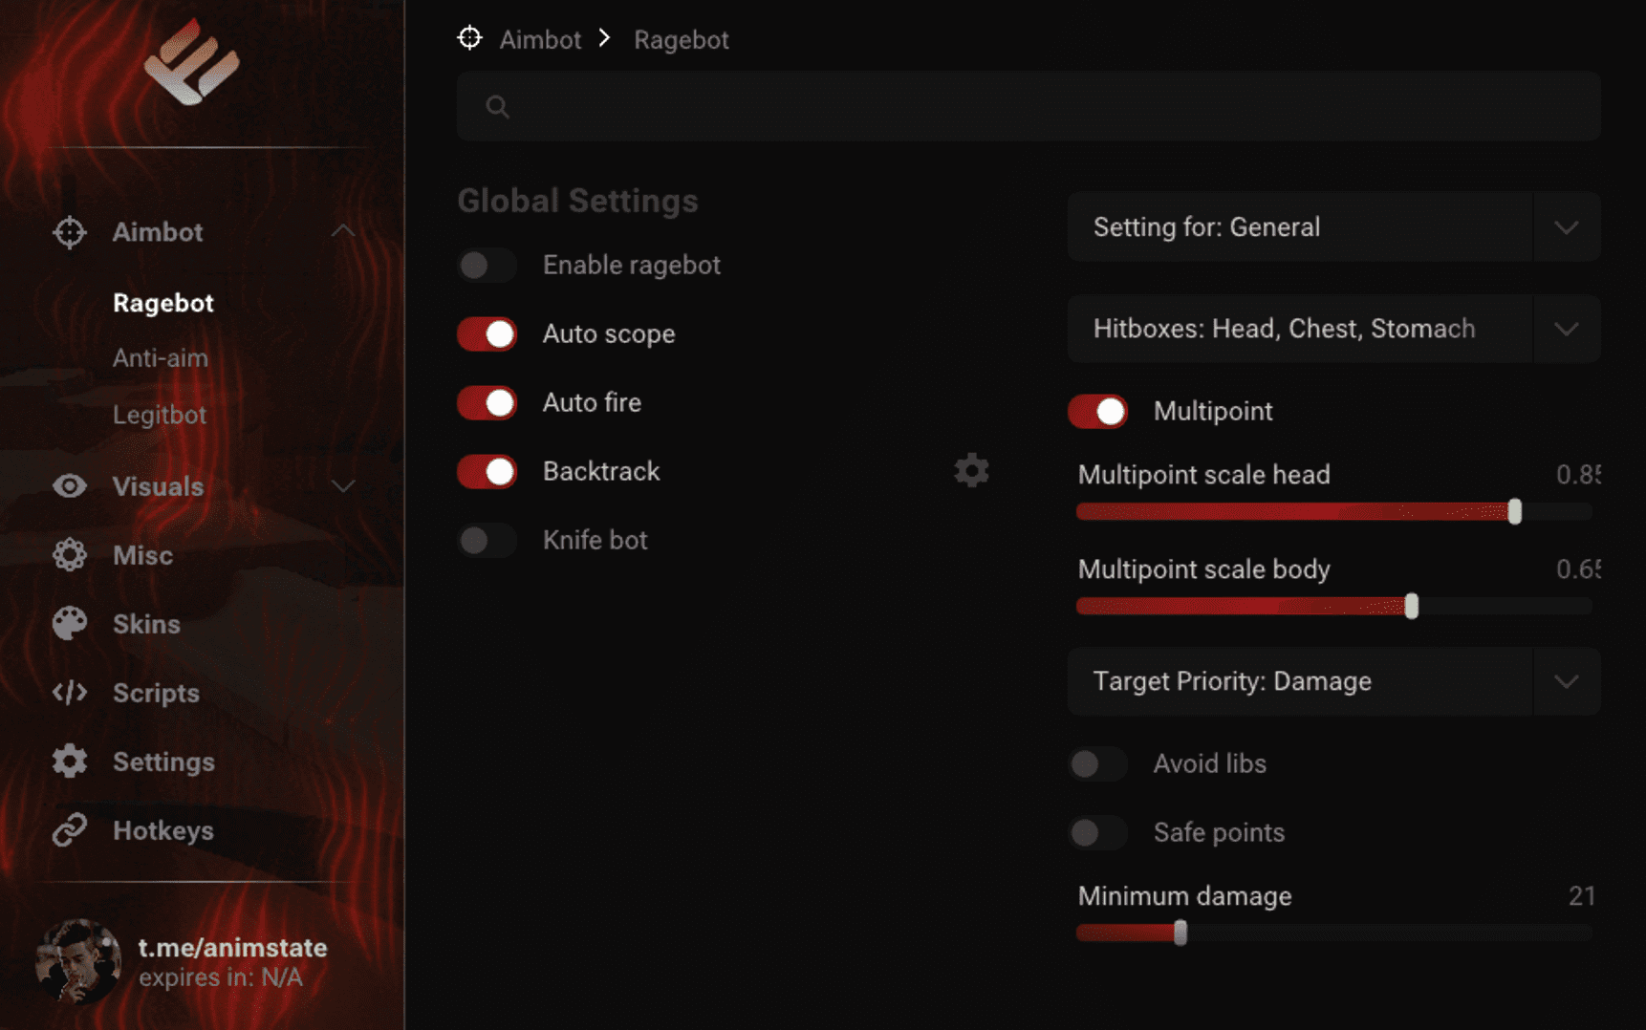Open Misc via the gear icon
Viewport: 1646px width, 1030px height.
click(x=68, y=555)
